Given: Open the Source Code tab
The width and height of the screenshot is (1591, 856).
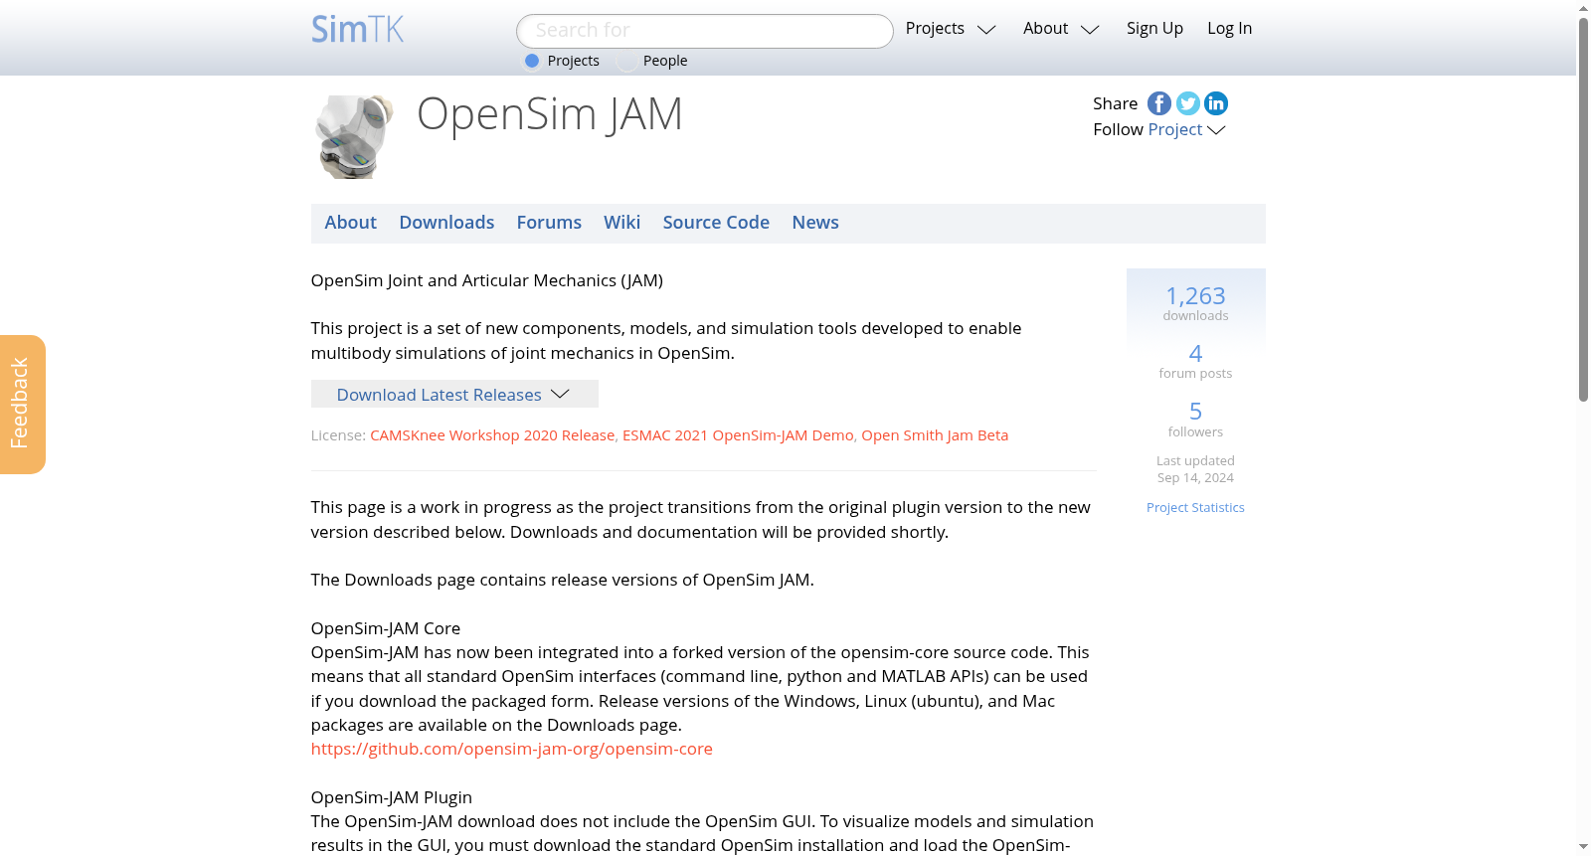Looking at the screenshot, I should coord(716,223).
